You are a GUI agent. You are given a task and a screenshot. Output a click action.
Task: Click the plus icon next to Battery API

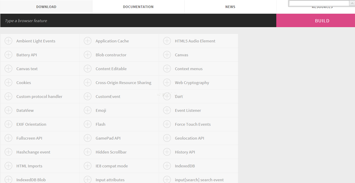8,55
